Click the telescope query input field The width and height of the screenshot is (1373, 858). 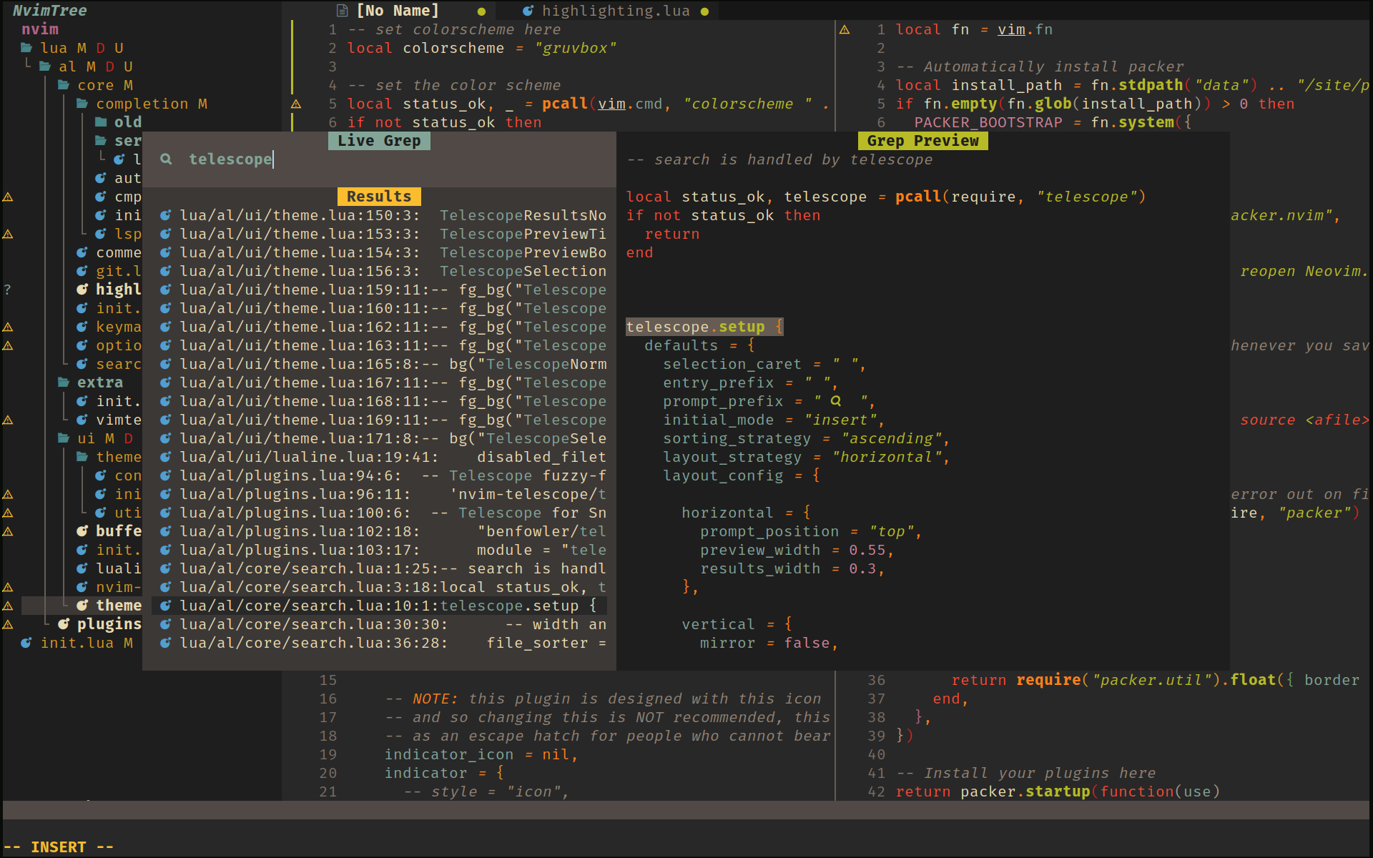379,159
